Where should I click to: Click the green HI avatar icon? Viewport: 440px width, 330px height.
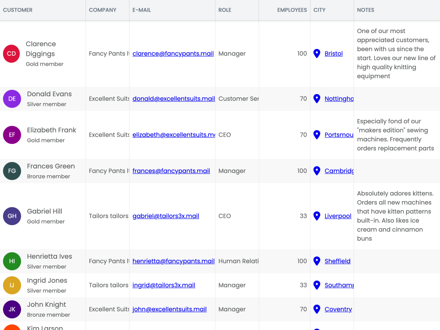click(x=12, y=261)
